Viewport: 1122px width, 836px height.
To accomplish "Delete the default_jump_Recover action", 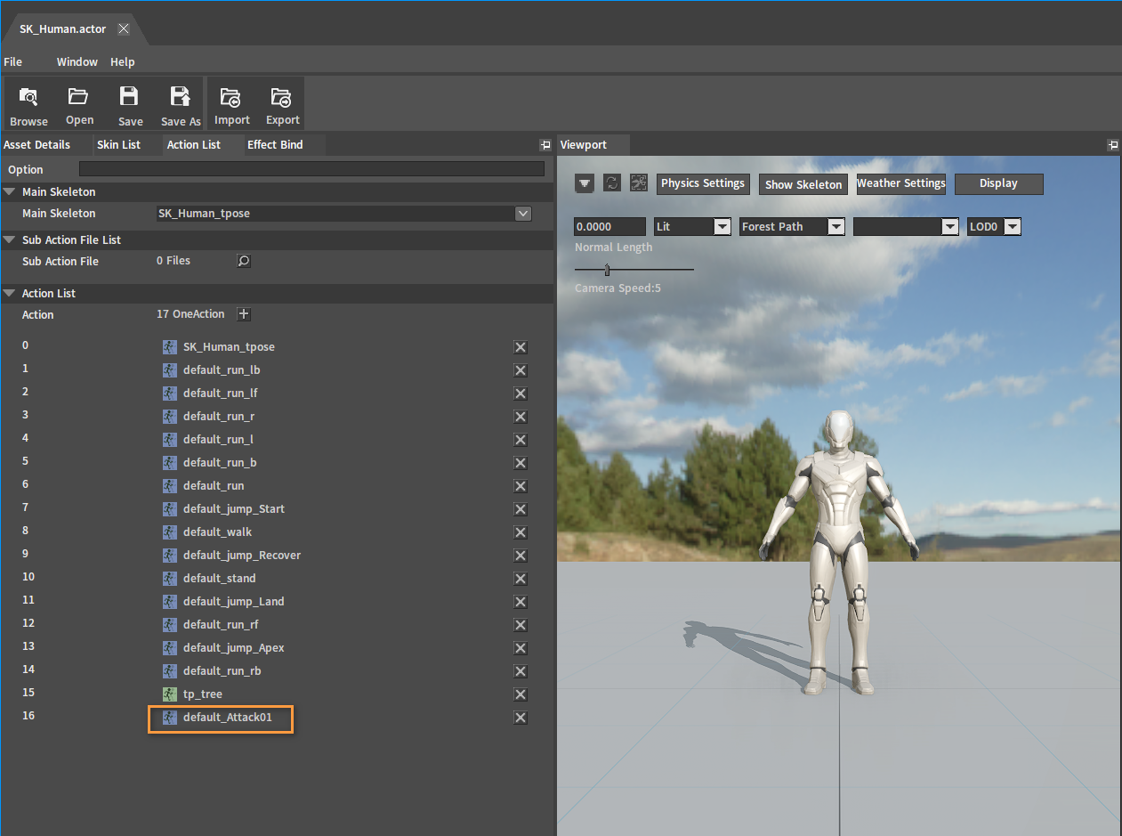I will click(x=521, y=556).
